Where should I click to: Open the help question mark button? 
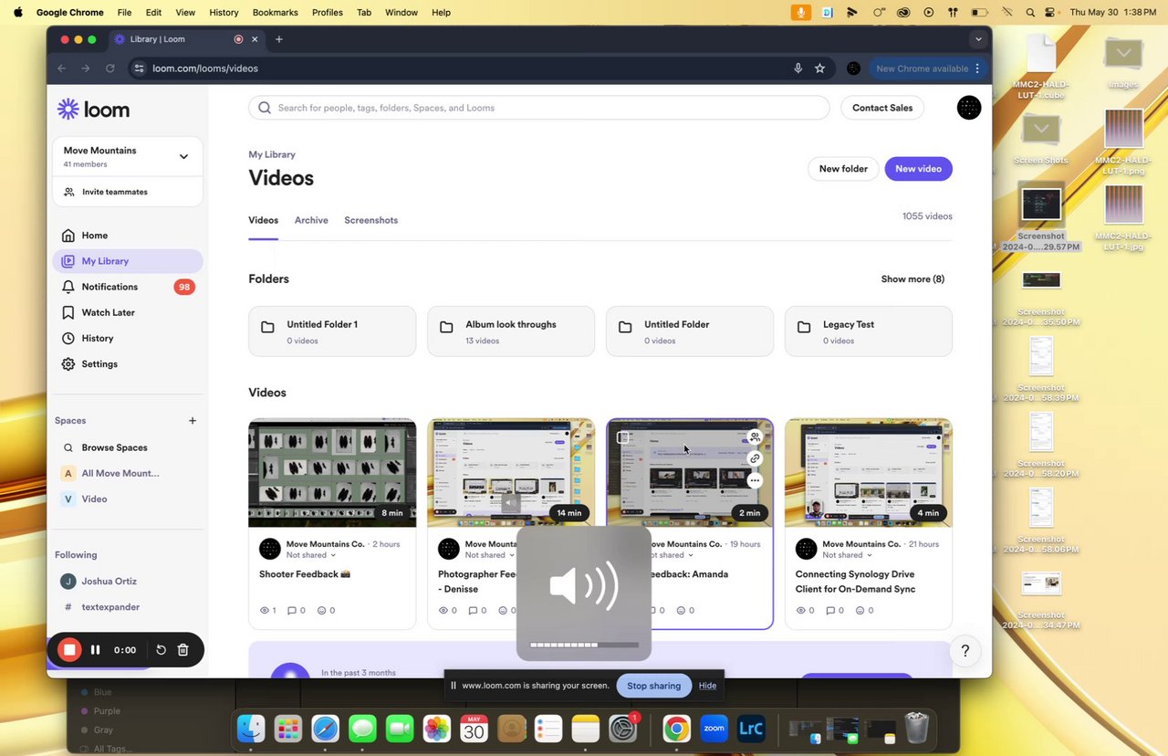coord(965,651)
